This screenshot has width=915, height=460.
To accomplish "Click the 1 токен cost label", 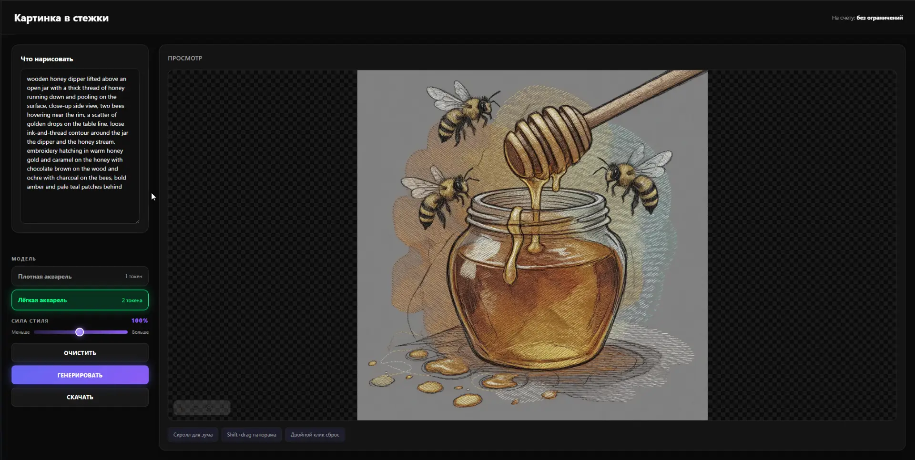I will (133, 276).
